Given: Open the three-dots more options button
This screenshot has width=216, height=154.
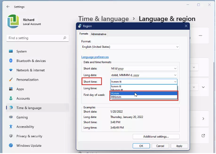Looking at the screenshot, I should tap(200, 35).
